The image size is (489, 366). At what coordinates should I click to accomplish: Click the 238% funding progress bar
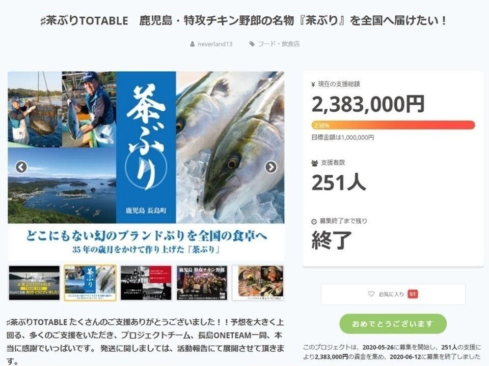tap(393, 125)
